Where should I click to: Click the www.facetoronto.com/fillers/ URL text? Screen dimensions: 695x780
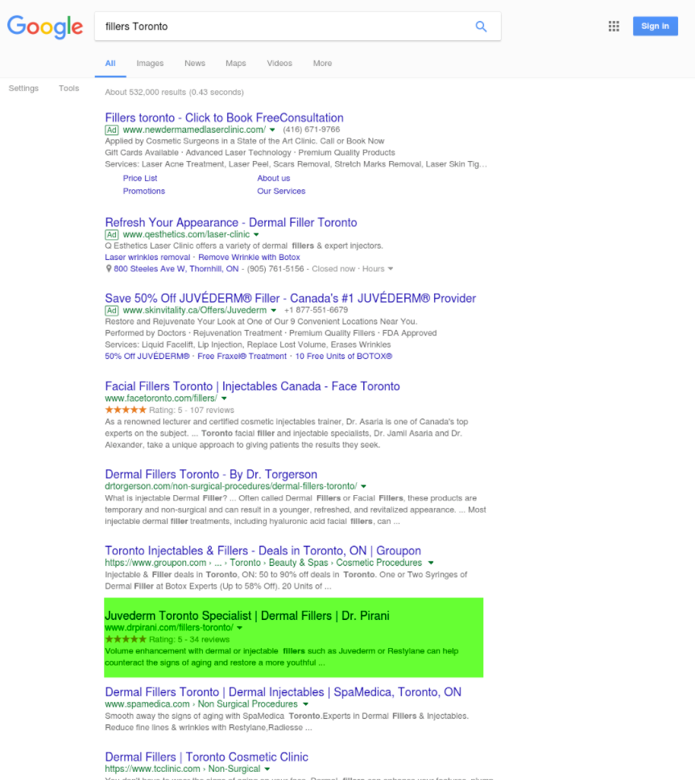[161, 398]
